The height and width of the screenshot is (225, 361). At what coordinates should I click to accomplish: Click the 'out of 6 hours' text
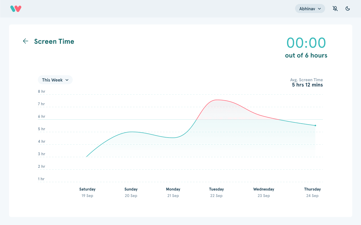[x=306, y=55]
